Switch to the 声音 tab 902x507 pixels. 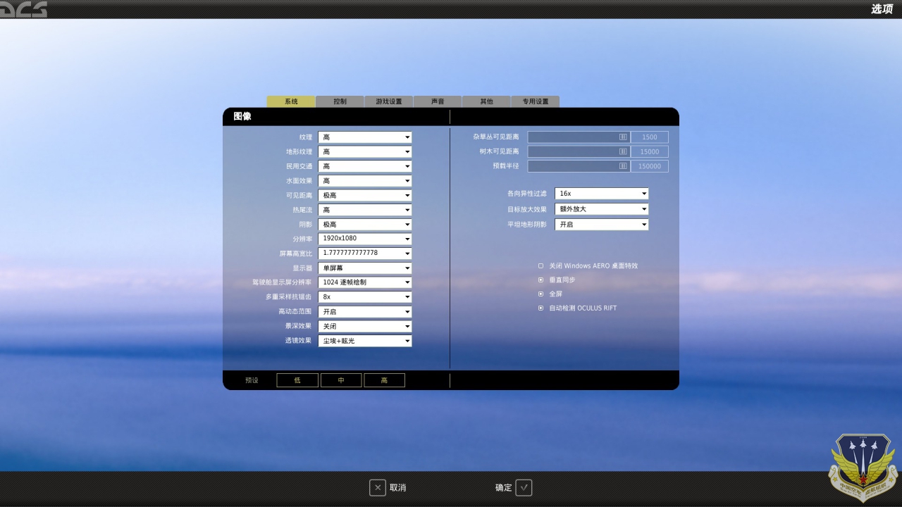pos(438,101)
